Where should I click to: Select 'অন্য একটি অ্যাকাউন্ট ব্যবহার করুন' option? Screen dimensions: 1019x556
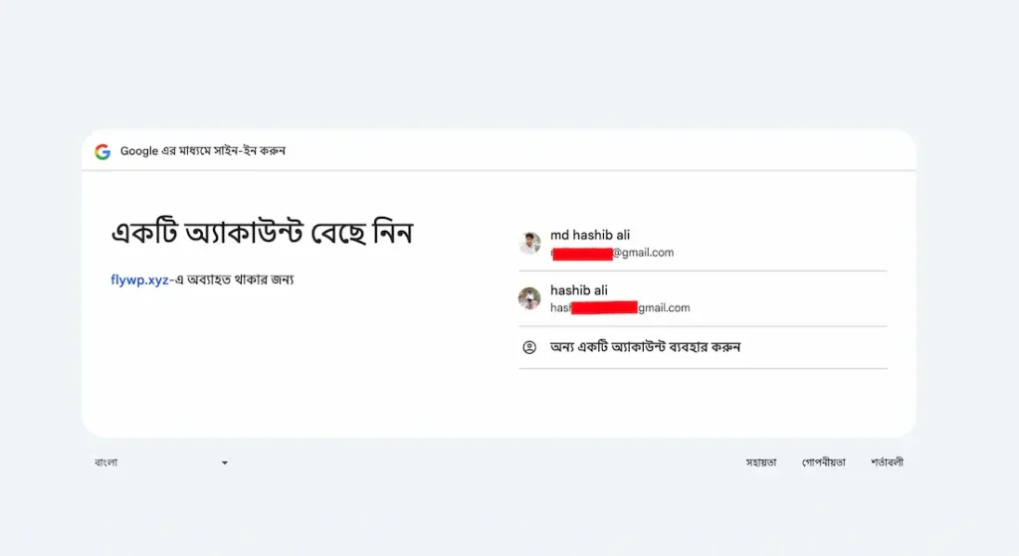(645, 347)
